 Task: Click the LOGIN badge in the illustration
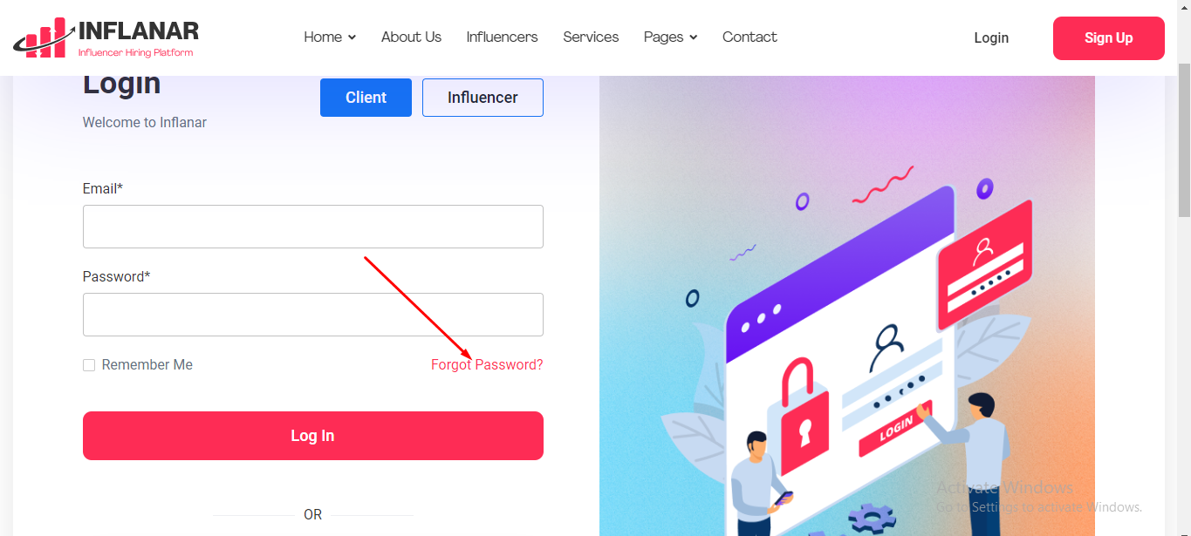click(x=895, y=429)
